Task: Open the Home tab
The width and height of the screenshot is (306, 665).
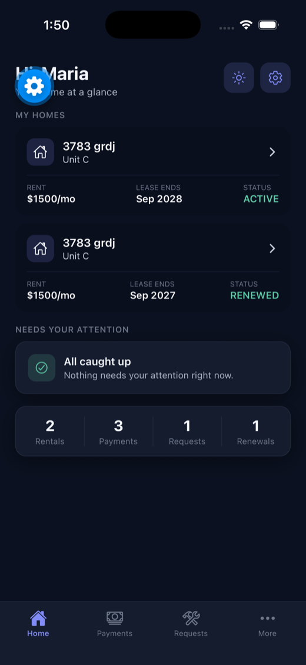Action: click(x=38, y=624)
